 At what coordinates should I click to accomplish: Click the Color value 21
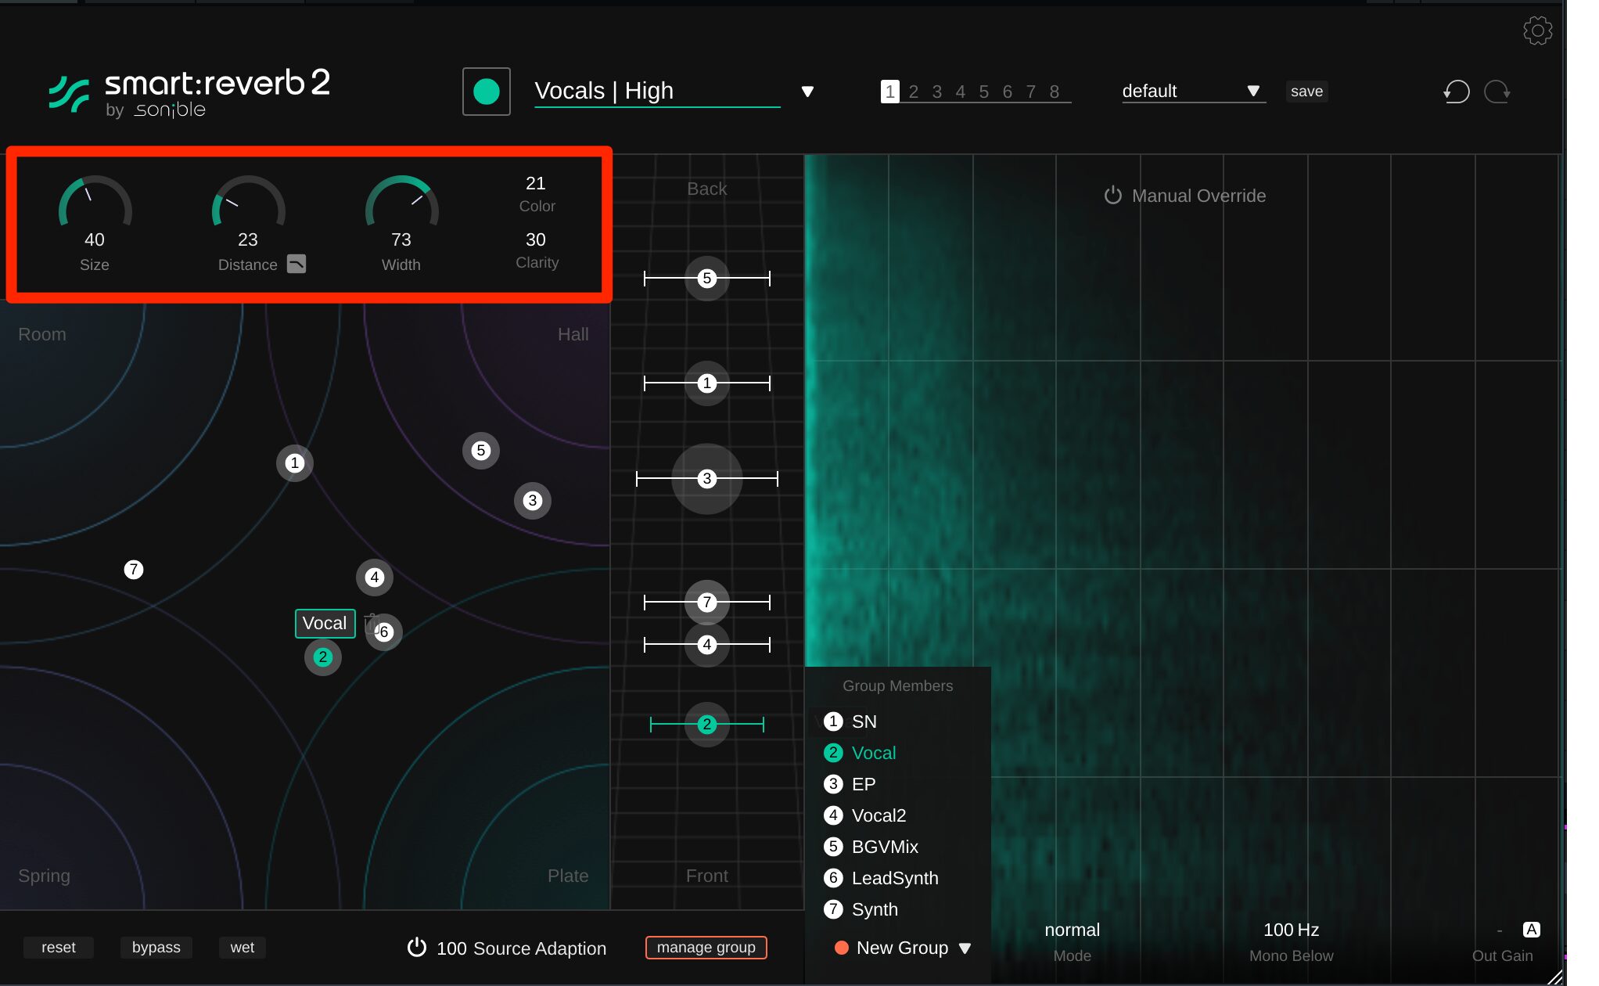[x=535, y=183]
